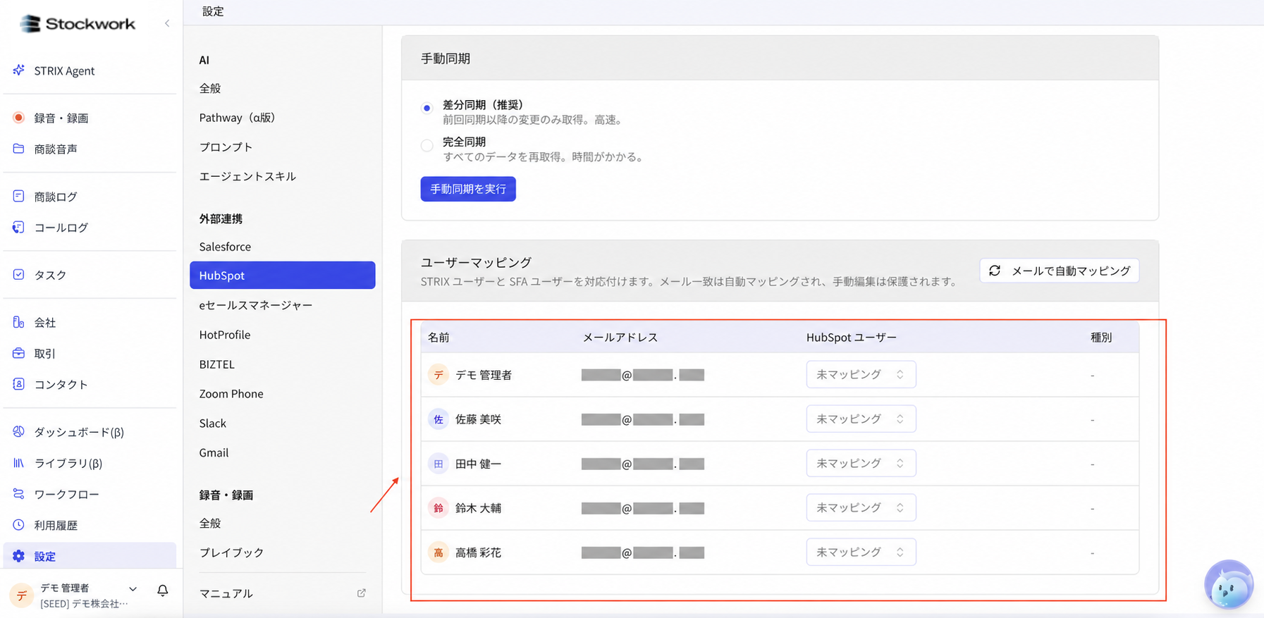Click the HubSpot ユーザー column header
Image resolution: width=1264 pixels, height=618 pixels.
[x=852, y=338]
